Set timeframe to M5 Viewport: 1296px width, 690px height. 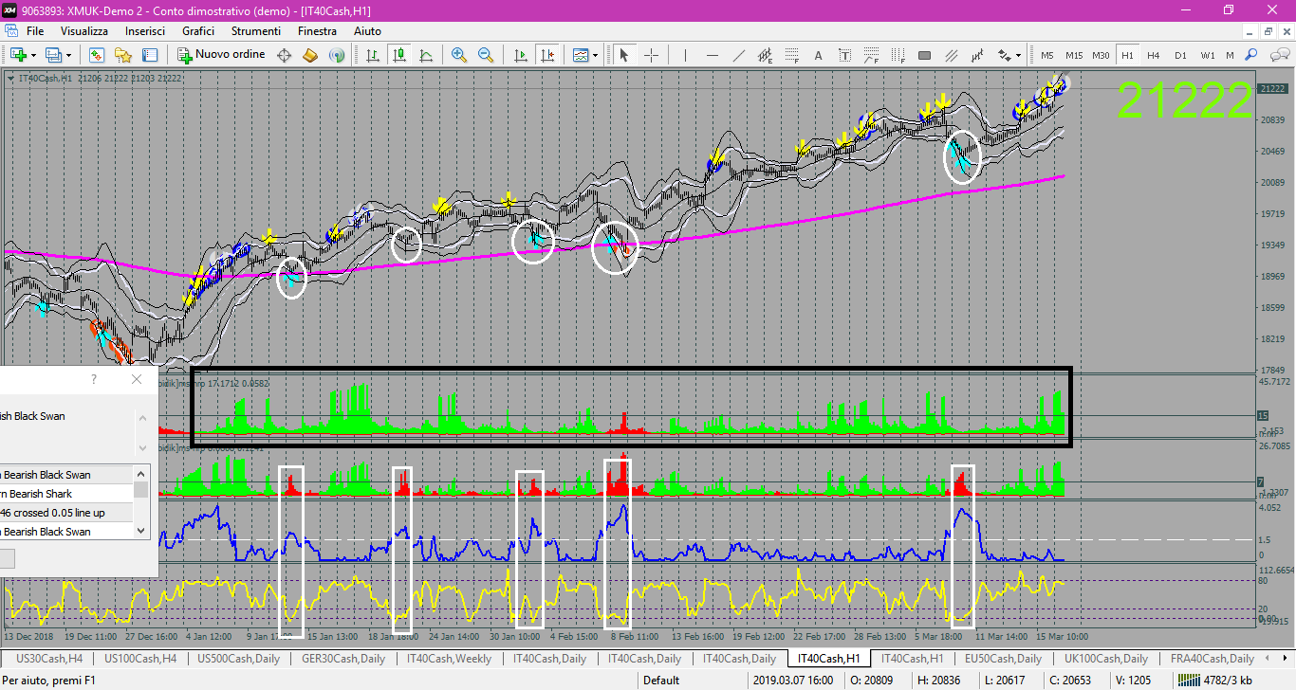pyautogui.click(x=1047, y=55)
